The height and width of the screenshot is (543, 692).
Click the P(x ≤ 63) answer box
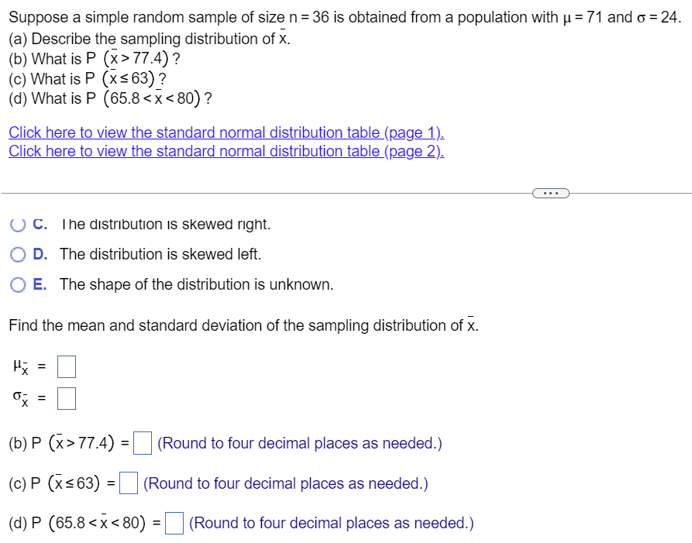point(129,482)
